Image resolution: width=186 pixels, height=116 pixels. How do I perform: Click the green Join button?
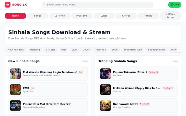coord(175,5)
